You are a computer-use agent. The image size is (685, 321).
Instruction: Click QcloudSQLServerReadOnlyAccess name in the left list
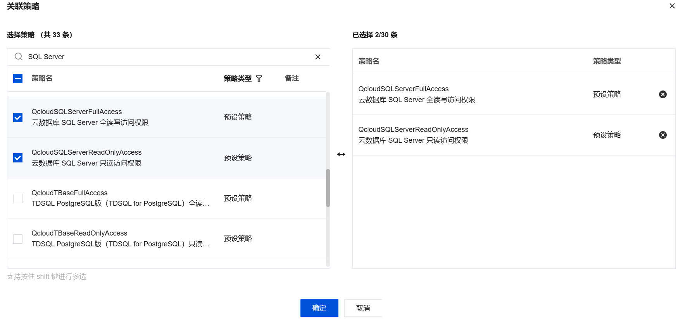point(86,152)
